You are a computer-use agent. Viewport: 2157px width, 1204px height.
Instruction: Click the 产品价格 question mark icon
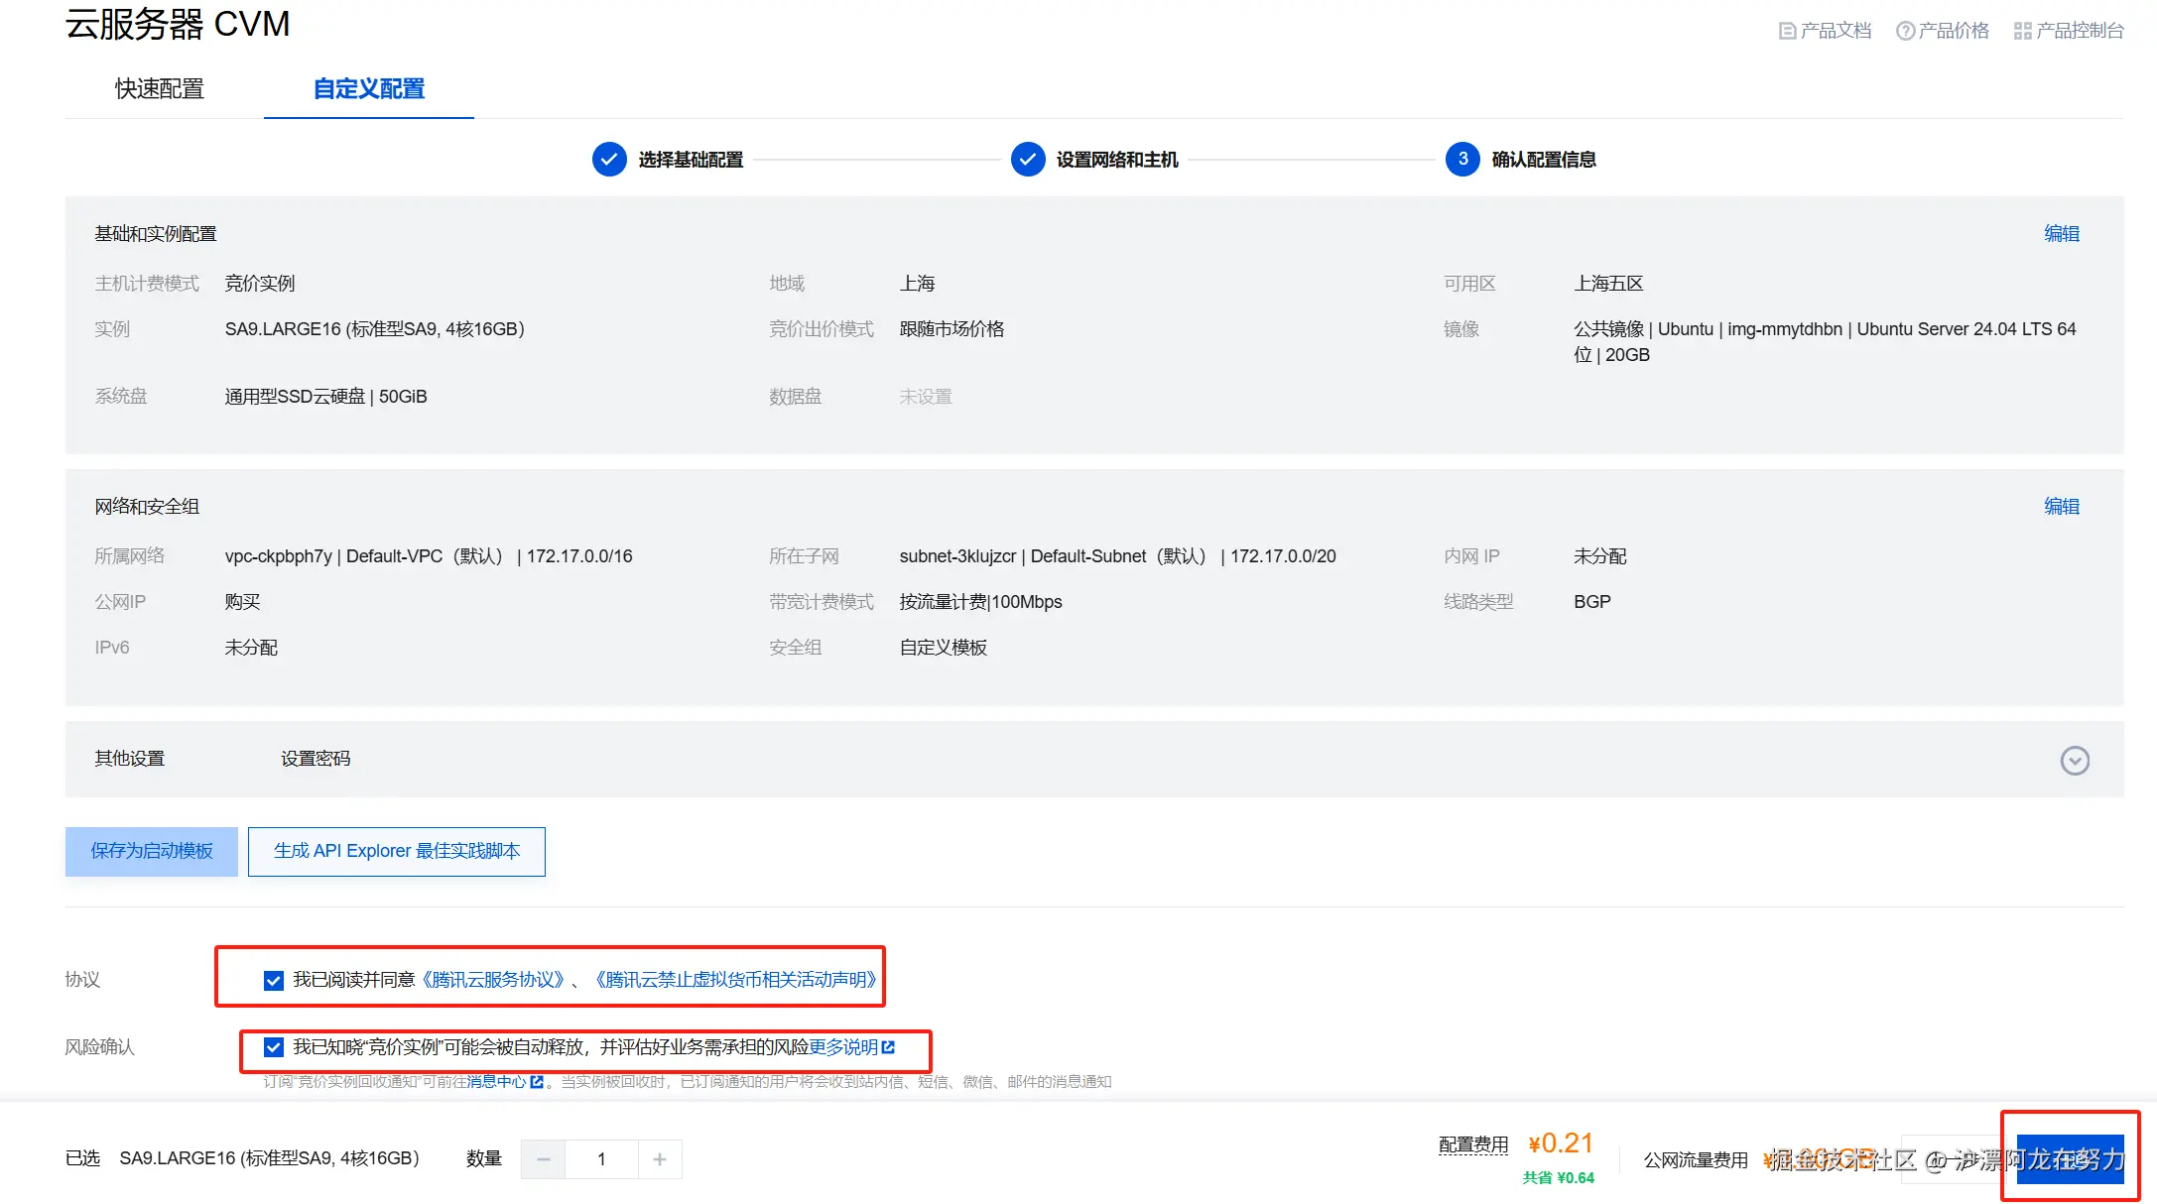pos(1905,31)
